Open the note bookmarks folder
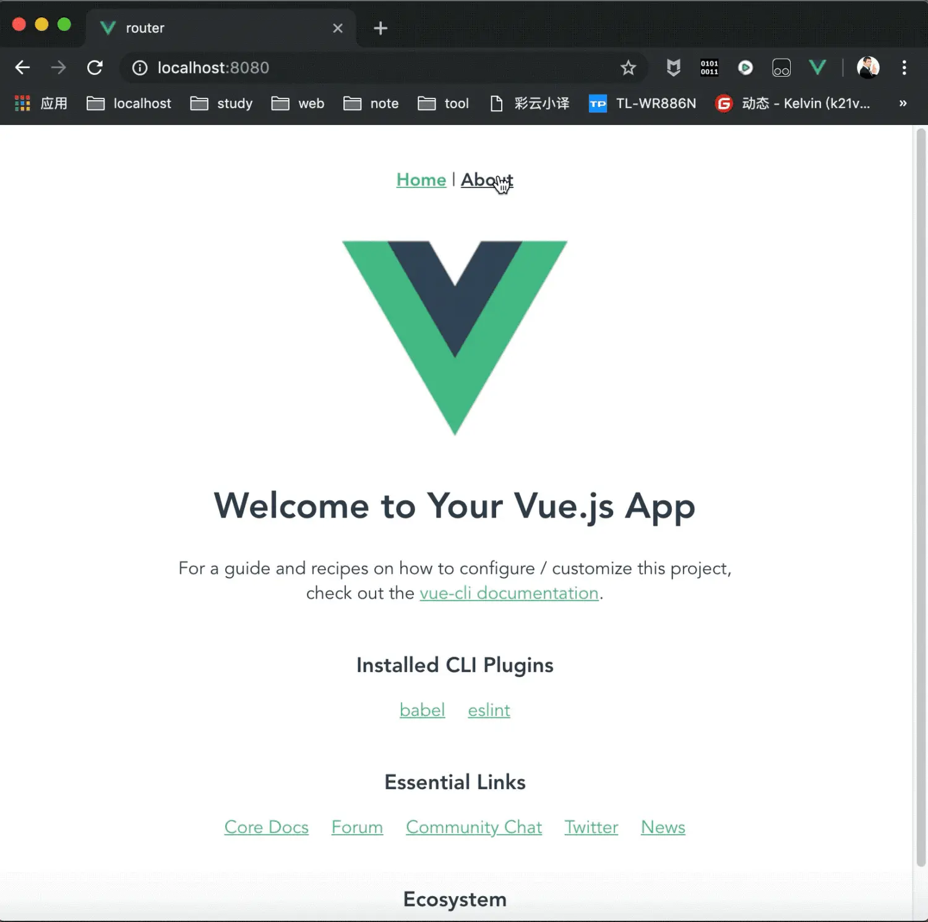 [x=371, y=103]
